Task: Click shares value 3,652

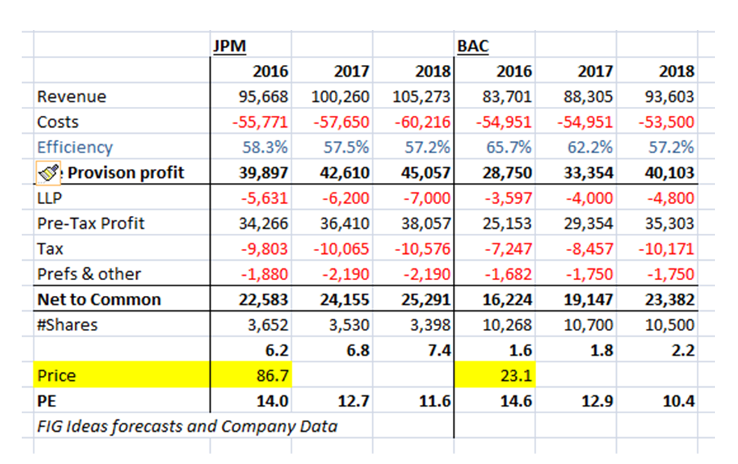Action: (x=268, y=325)
